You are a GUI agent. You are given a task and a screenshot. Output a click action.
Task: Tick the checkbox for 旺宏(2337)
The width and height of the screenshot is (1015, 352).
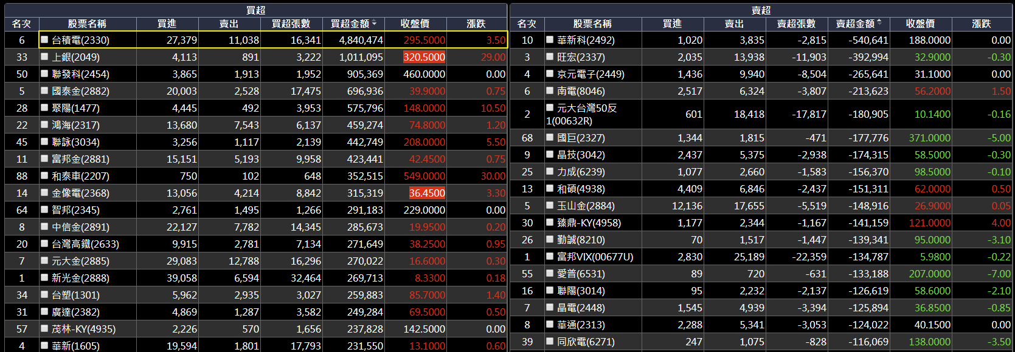[x=550, y=56]
